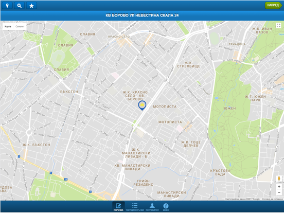The width and height of the screenshot is (284, 213).
Task: Click the taxi location marker on map
Action: tap(142, 105)
